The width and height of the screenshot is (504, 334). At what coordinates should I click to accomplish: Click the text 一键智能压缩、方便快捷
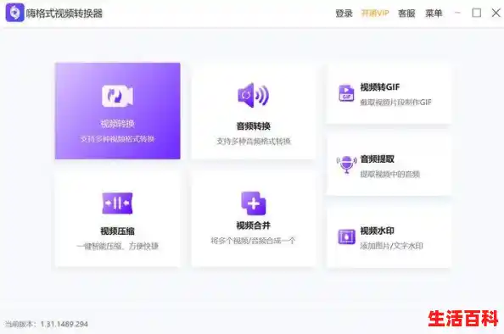[x=117, y=247]
